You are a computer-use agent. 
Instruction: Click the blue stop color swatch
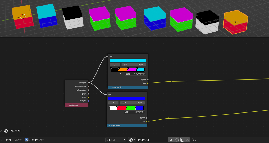126,98
